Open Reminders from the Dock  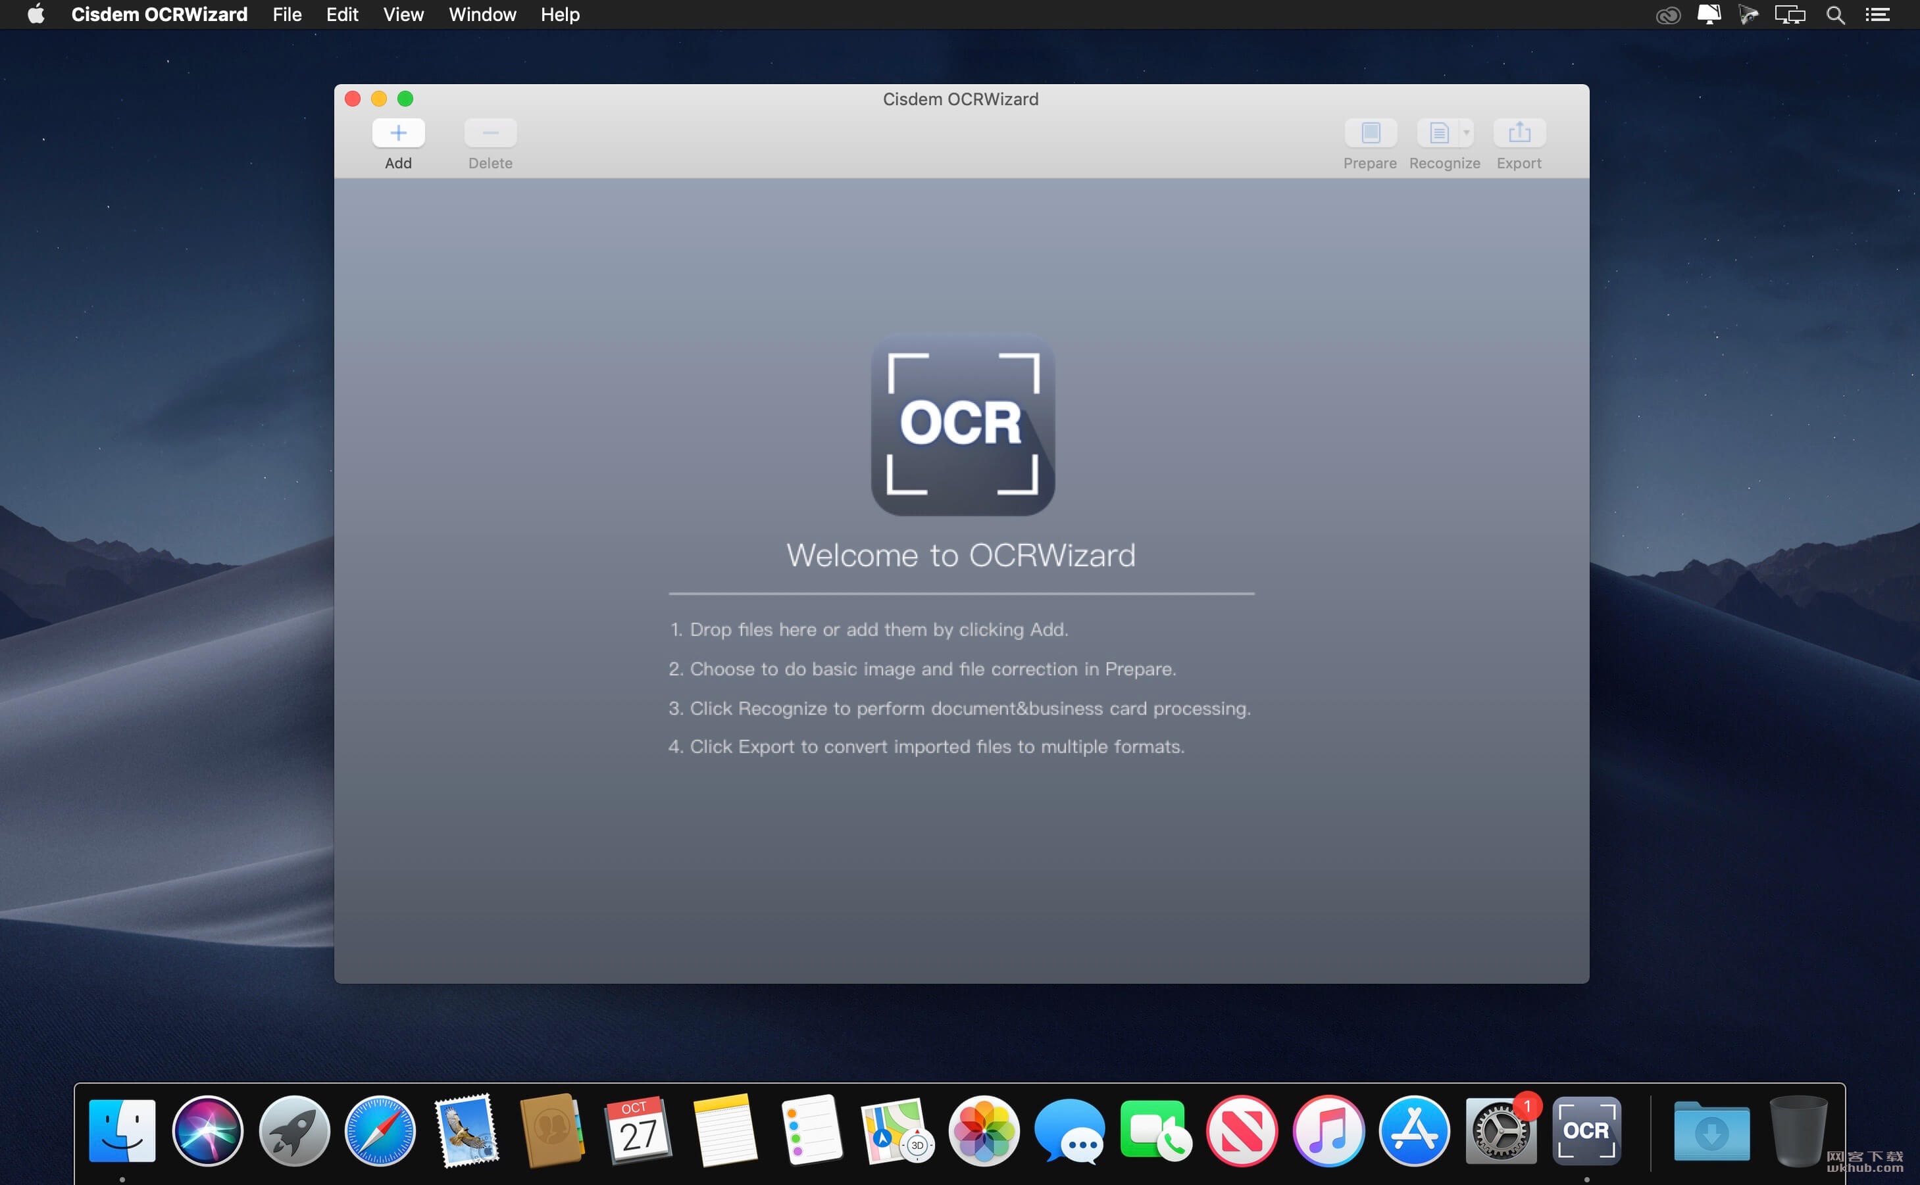(x=811, y=1131)
